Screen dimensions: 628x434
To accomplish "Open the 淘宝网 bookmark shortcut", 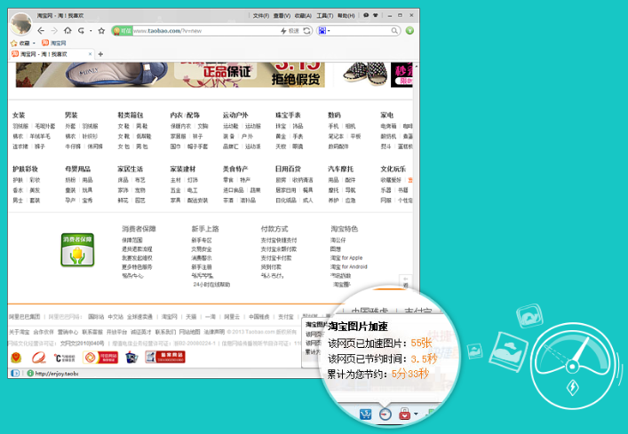I will 54,43.
